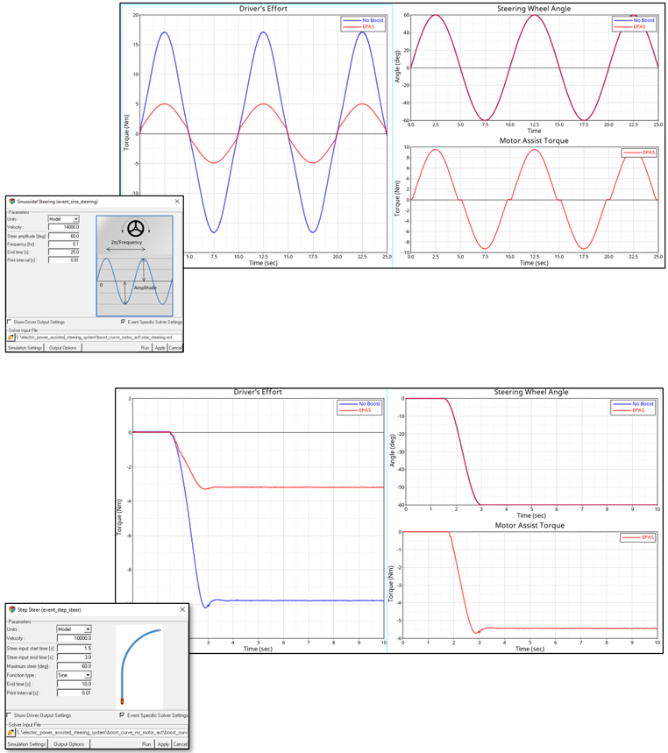Click EPAS legend in bottom Driver's Effort plot
The width and height of the screenshot is (668, 753).
355,410
